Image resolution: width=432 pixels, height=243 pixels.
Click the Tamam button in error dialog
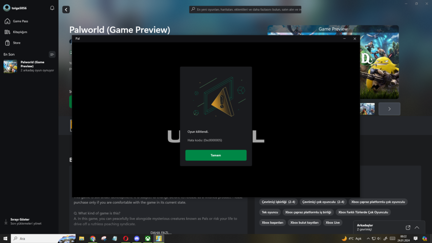(216, 155)
